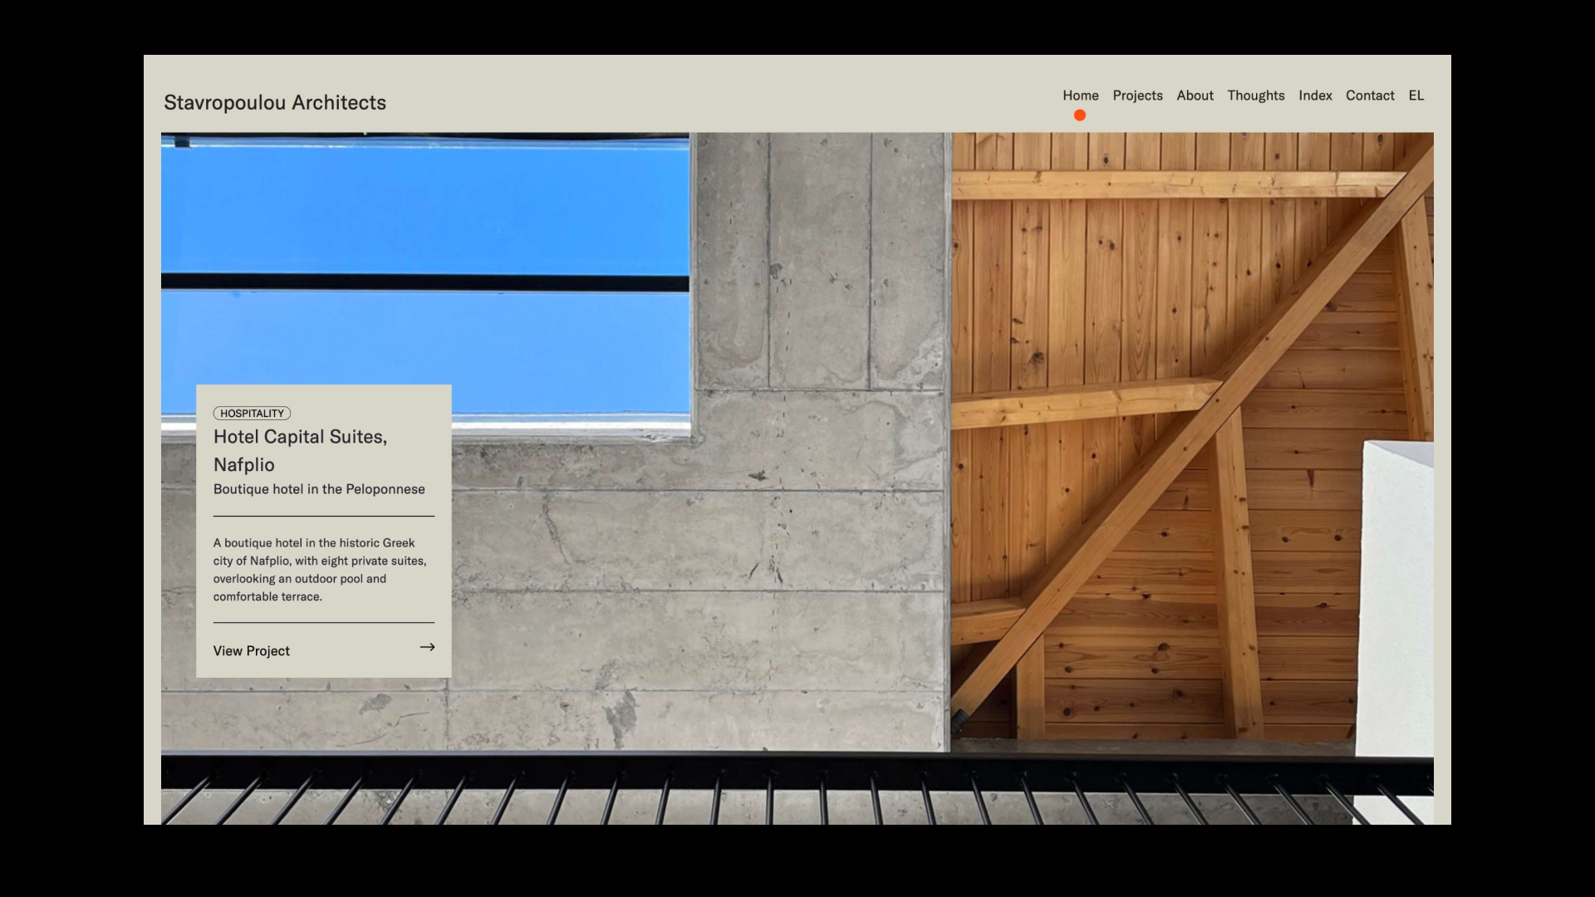Image resolution: width=1595 pixels, height=897 pixels.
Task: Open the Projects menu item
Action: coord(1137,96)
